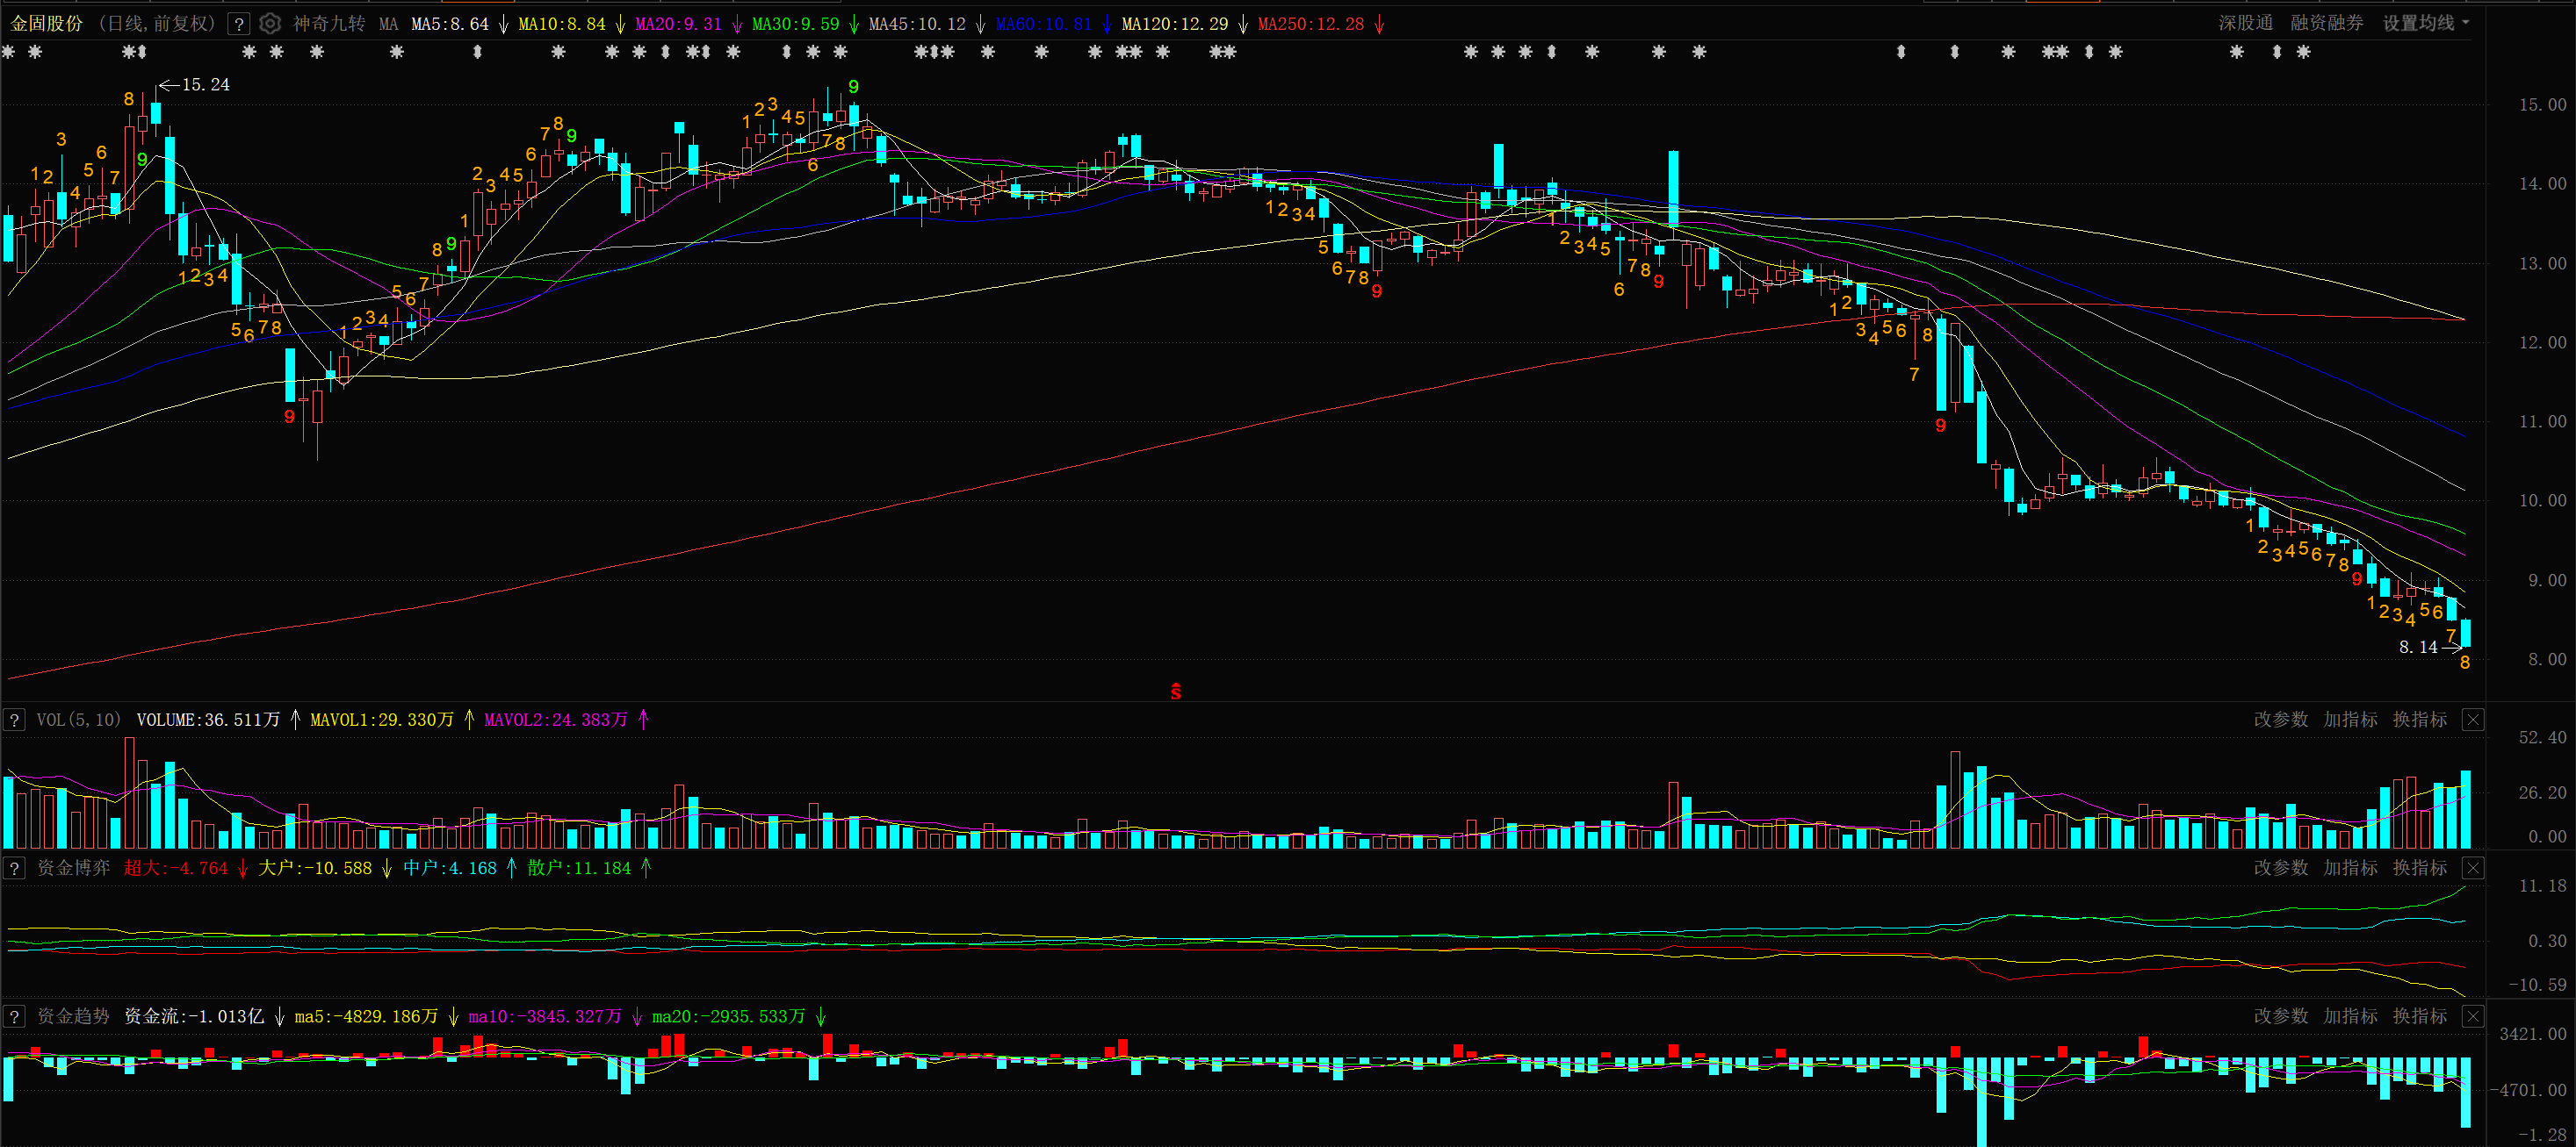Open the main chart settings gear

(x=270, y=23)
